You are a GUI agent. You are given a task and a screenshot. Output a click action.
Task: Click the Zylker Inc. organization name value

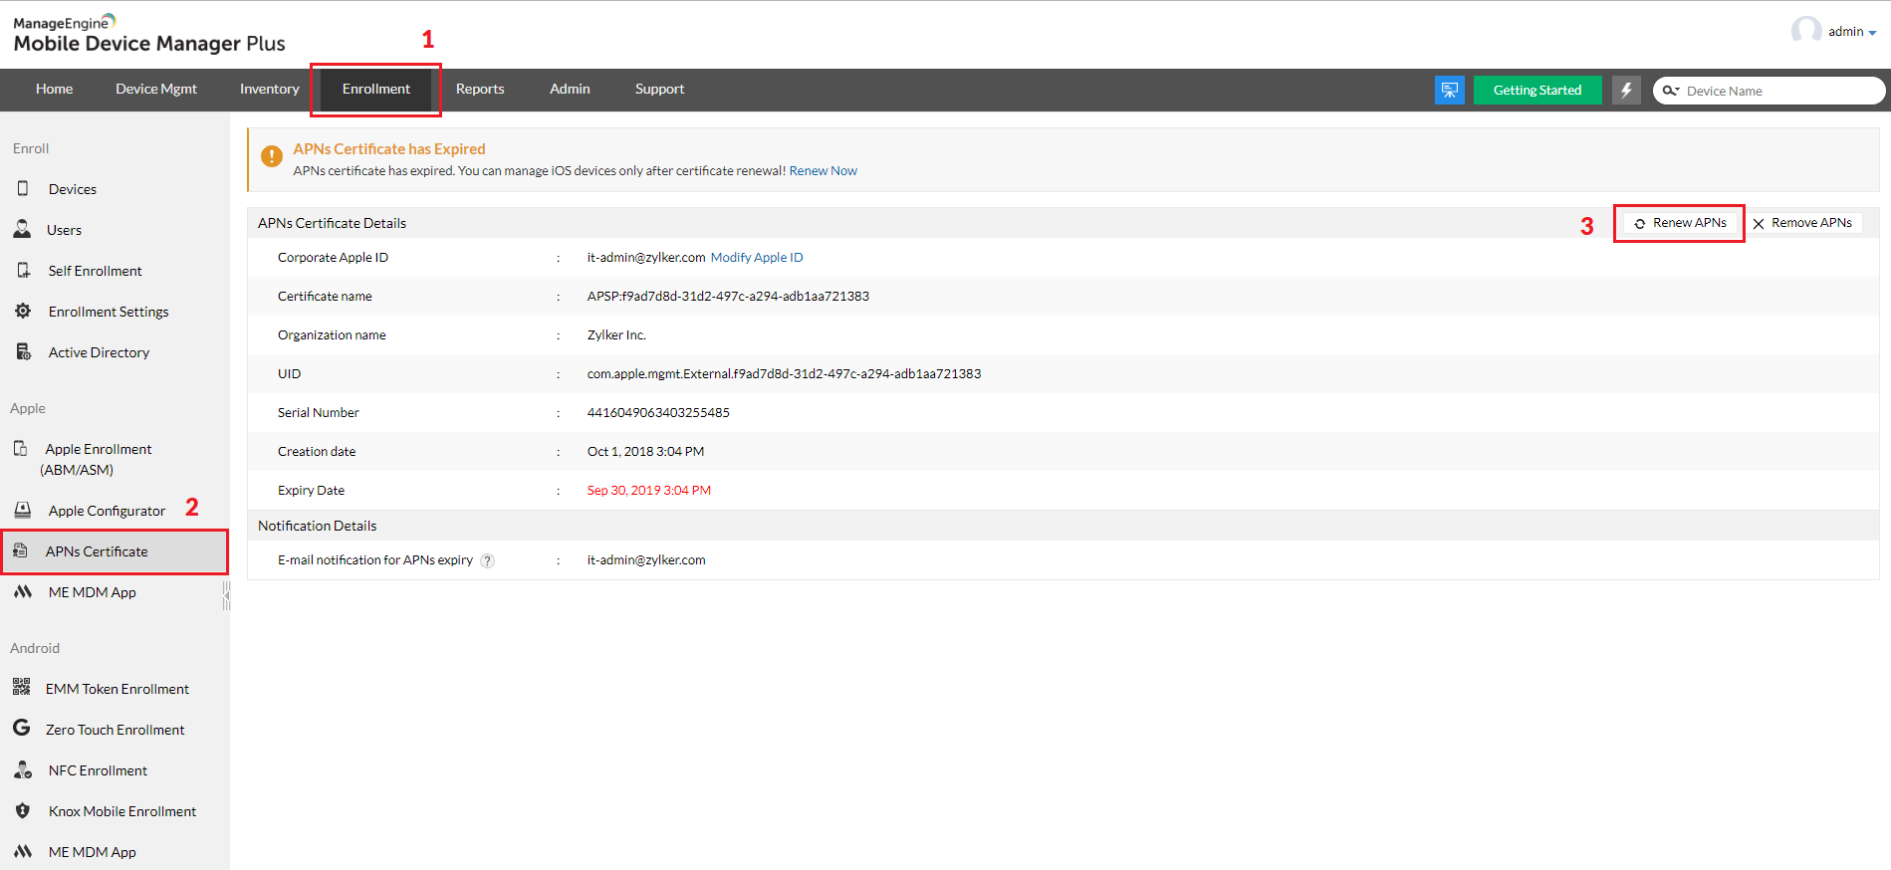point(616,335)
